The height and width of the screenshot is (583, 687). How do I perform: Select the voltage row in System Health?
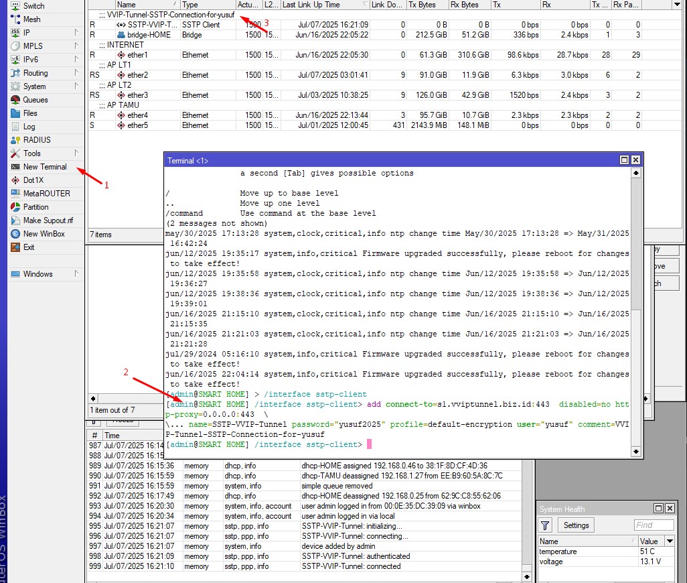606,562
